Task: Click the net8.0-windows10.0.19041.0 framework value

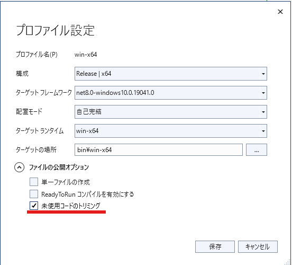Action: click(x=115, y=93)
